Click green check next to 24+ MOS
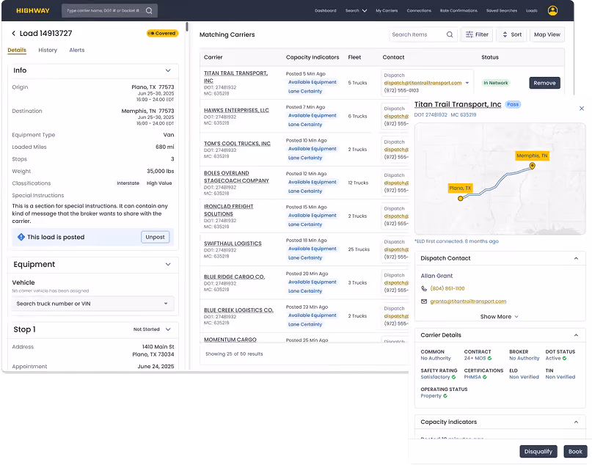 489,358
